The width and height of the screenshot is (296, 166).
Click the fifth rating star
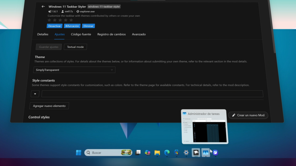point(71,20)
